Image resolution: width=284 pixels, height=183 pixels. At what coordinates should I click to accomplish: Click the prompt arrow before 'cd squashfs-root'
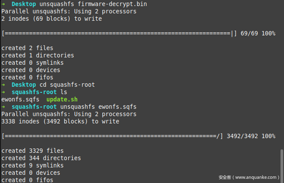3,85
